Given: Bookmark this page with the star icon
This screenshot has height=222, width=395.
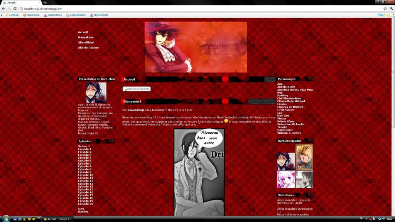Looking at the screenshot, I should tap(385, 9).
